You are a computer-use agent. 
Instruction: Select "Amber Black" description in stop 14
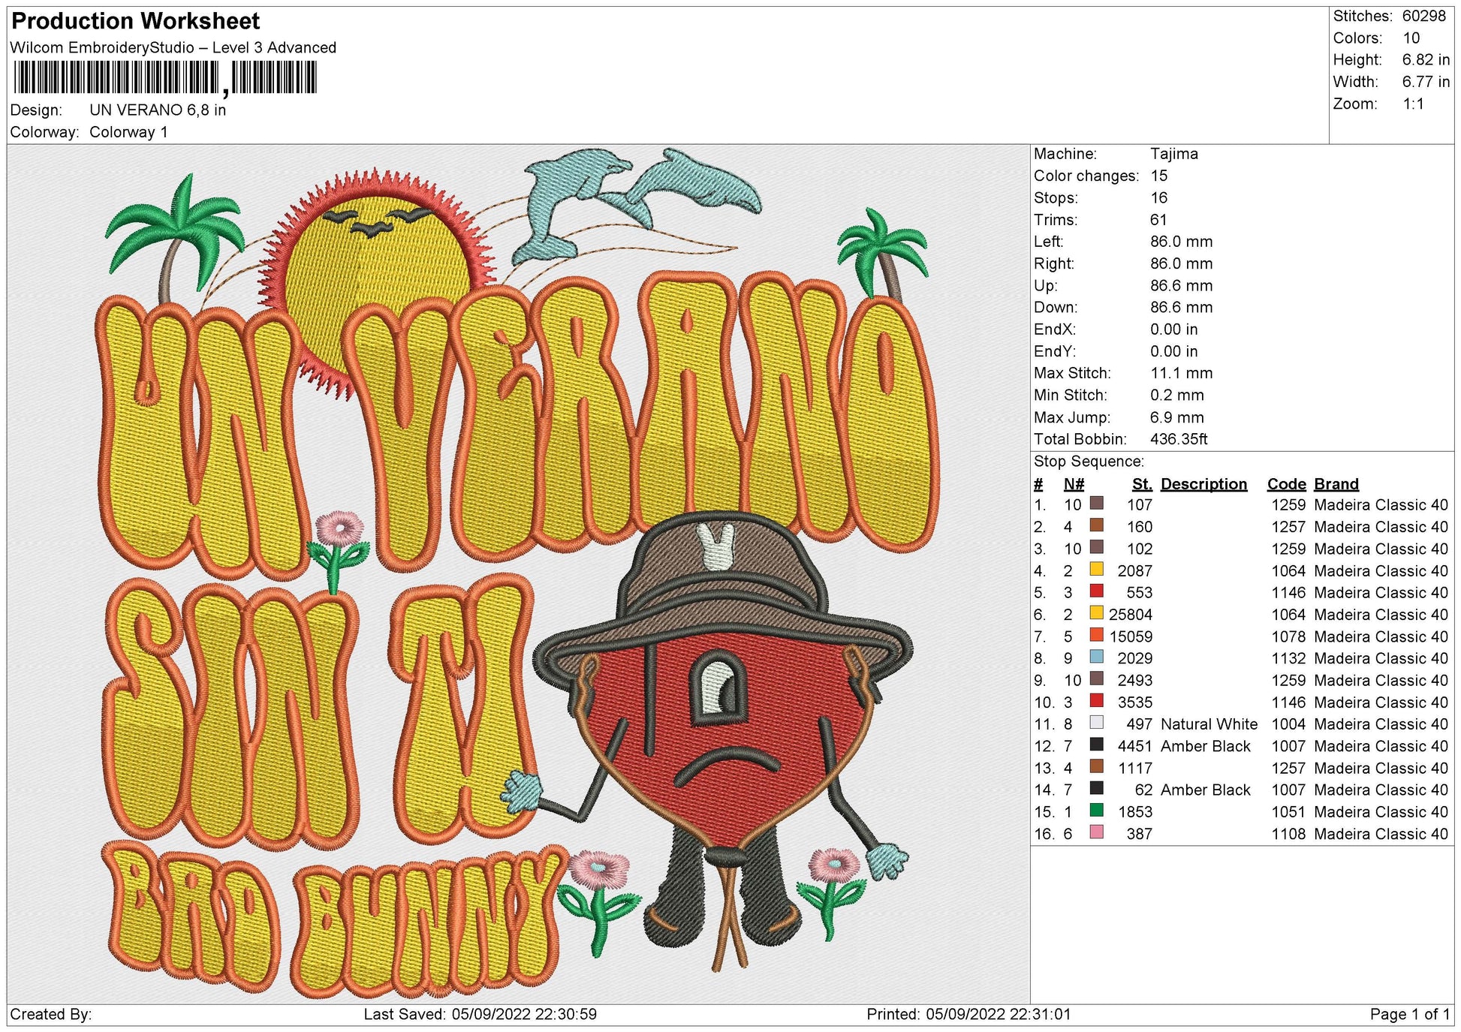(x=1206, y=790)
